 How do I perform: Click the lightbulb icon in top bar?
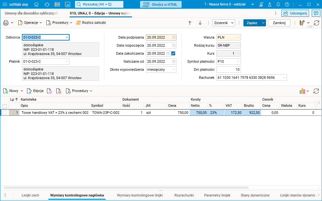pos(47,4)
